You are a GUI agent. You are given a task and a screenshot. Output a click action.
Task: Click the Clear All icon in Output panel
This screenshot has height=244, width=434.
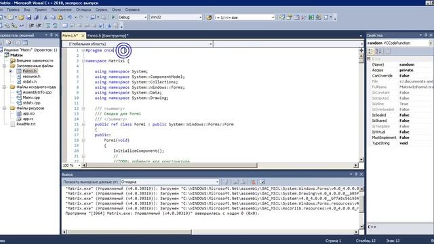[253, 182]
